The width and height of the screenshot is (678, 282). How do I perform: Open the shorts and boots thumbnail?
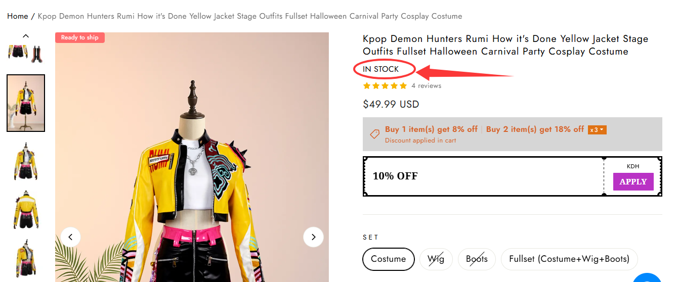point(26,54)
